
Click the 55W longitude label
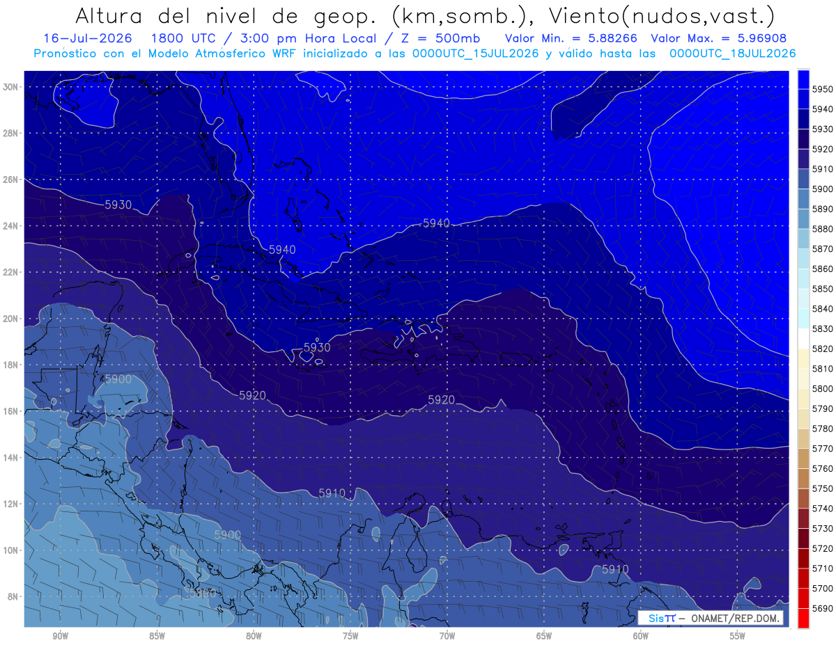point(738,636)
